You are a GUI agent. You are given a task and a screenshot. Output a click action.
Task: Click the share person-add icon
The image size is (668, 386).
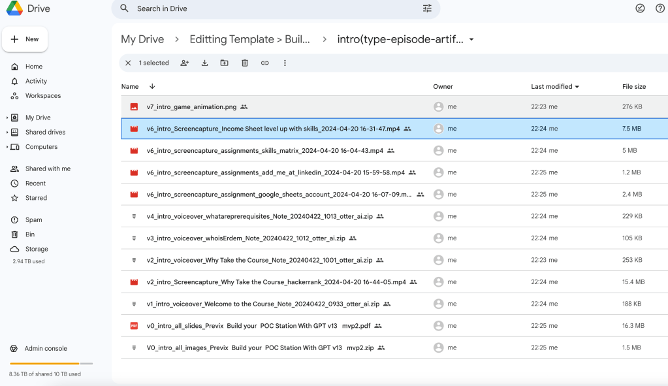click(x=184, y=63)
